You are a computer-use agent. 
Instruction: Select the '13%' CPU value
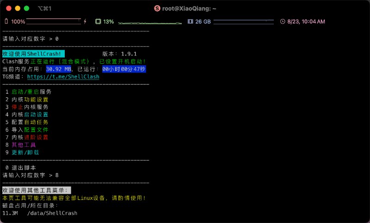109,22
